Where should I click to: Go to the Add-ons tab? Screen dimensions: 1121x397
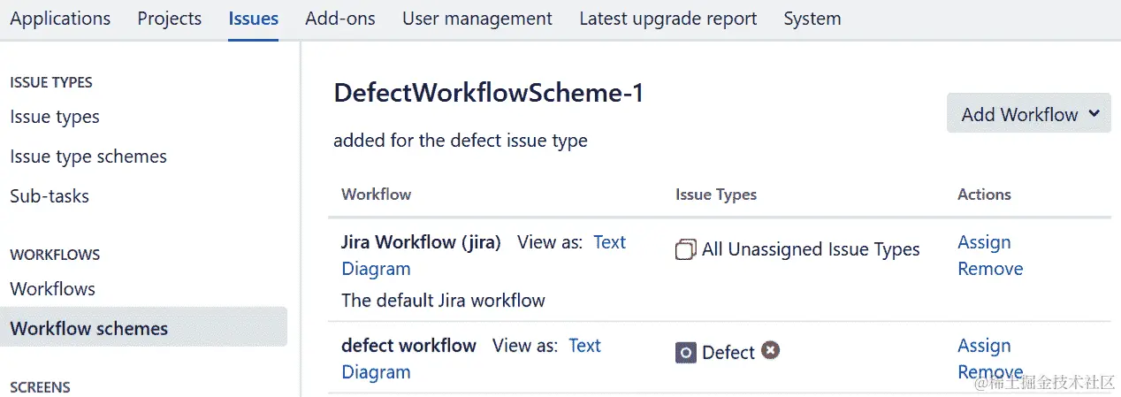click(x=340, y=19)
